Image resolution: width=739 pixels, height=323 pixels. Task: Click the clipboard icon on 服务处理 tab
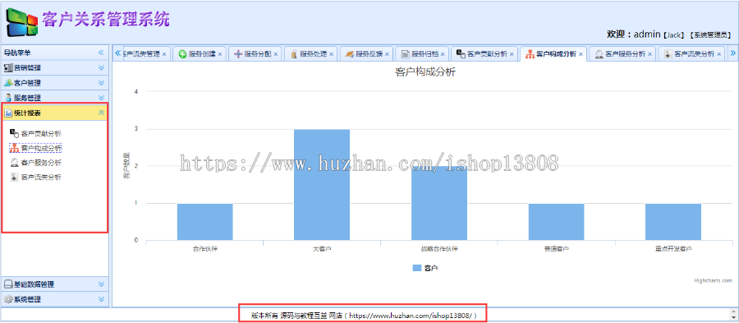[294, 54]
